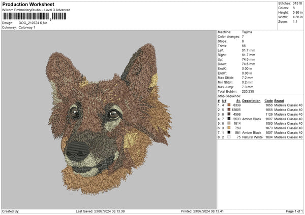Click the St. column header
This screenshot has width=305, height=215.
tap(238, 100)
